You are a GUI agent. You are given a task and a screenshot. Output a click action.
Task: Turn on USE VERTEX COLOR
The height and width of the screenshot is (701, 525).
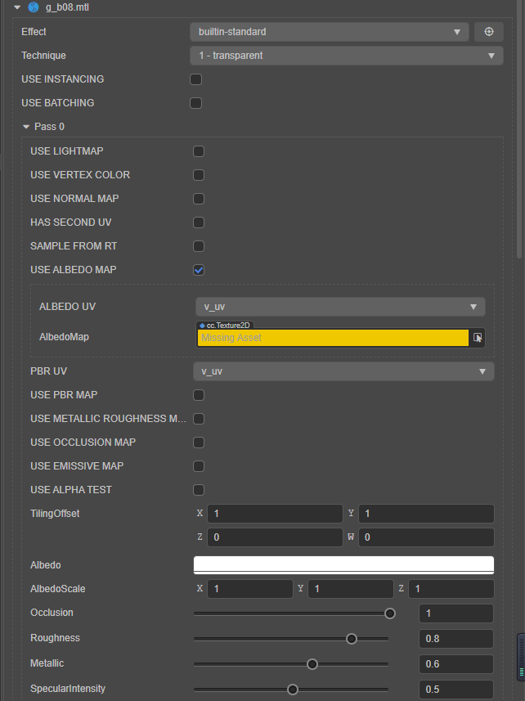pyautogui.click(x=199, y=175)
